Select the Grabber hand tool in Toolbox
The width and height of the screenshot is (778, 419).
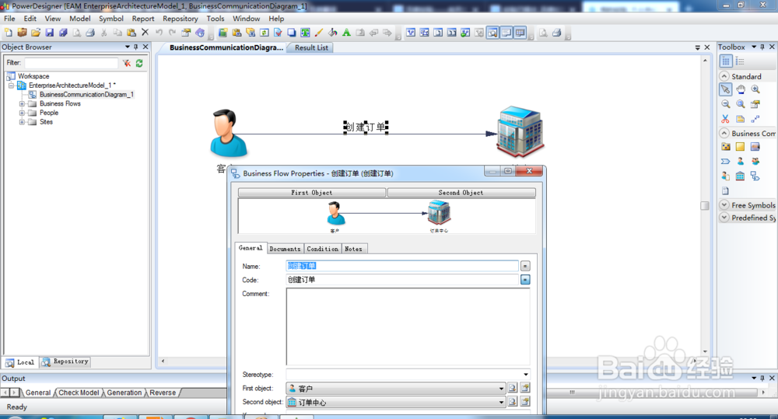coord(741,89)
